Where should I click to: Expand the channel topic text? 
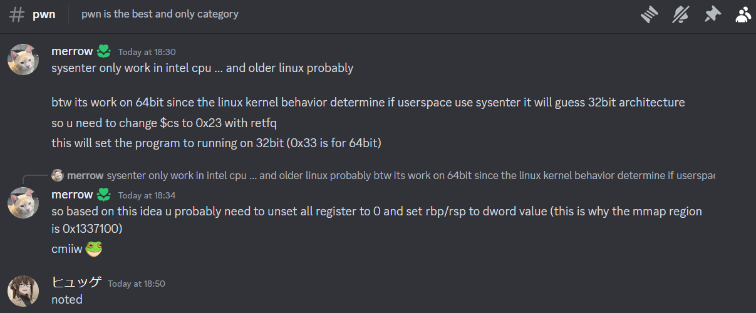coord(160,14)
